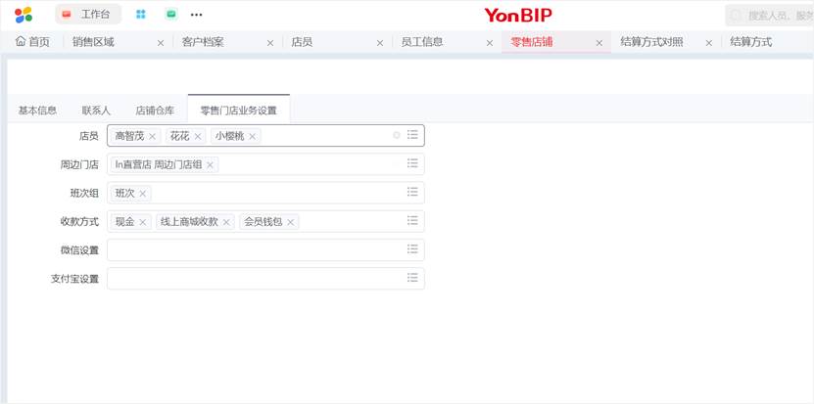Close the 销售区域 tab
This screenshot has height=404, width=814.
click(x=161, y=43)
